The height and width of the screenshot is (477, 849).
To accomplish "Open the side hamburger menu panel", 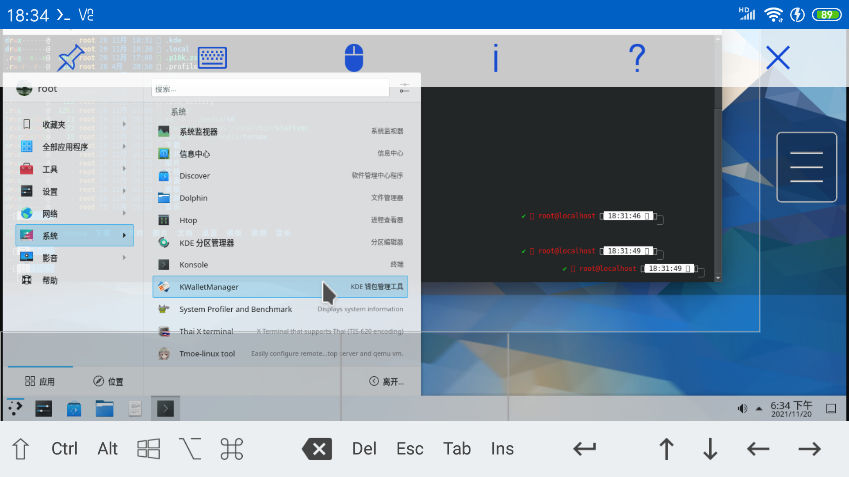I will tap(807, 167).
